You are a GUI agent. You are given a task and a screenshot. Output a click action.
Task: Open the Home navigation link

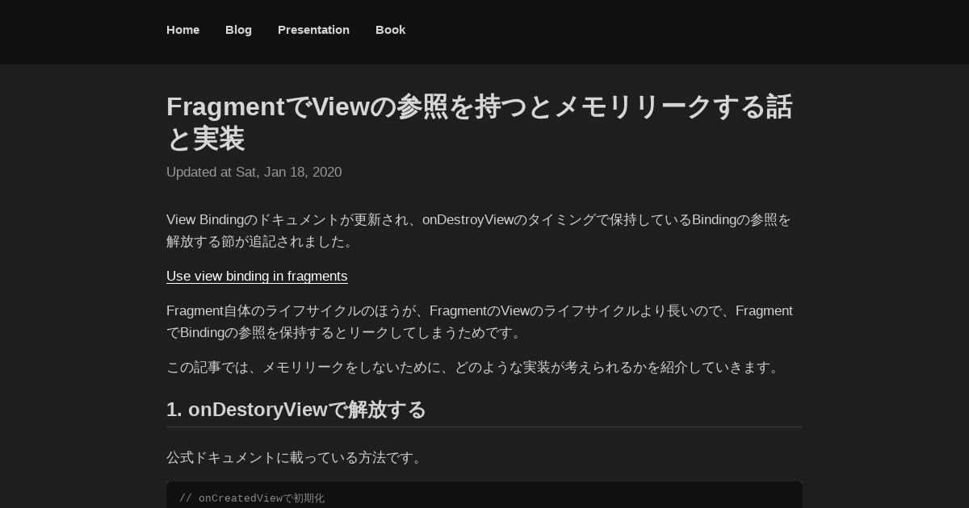coord(182,30)
